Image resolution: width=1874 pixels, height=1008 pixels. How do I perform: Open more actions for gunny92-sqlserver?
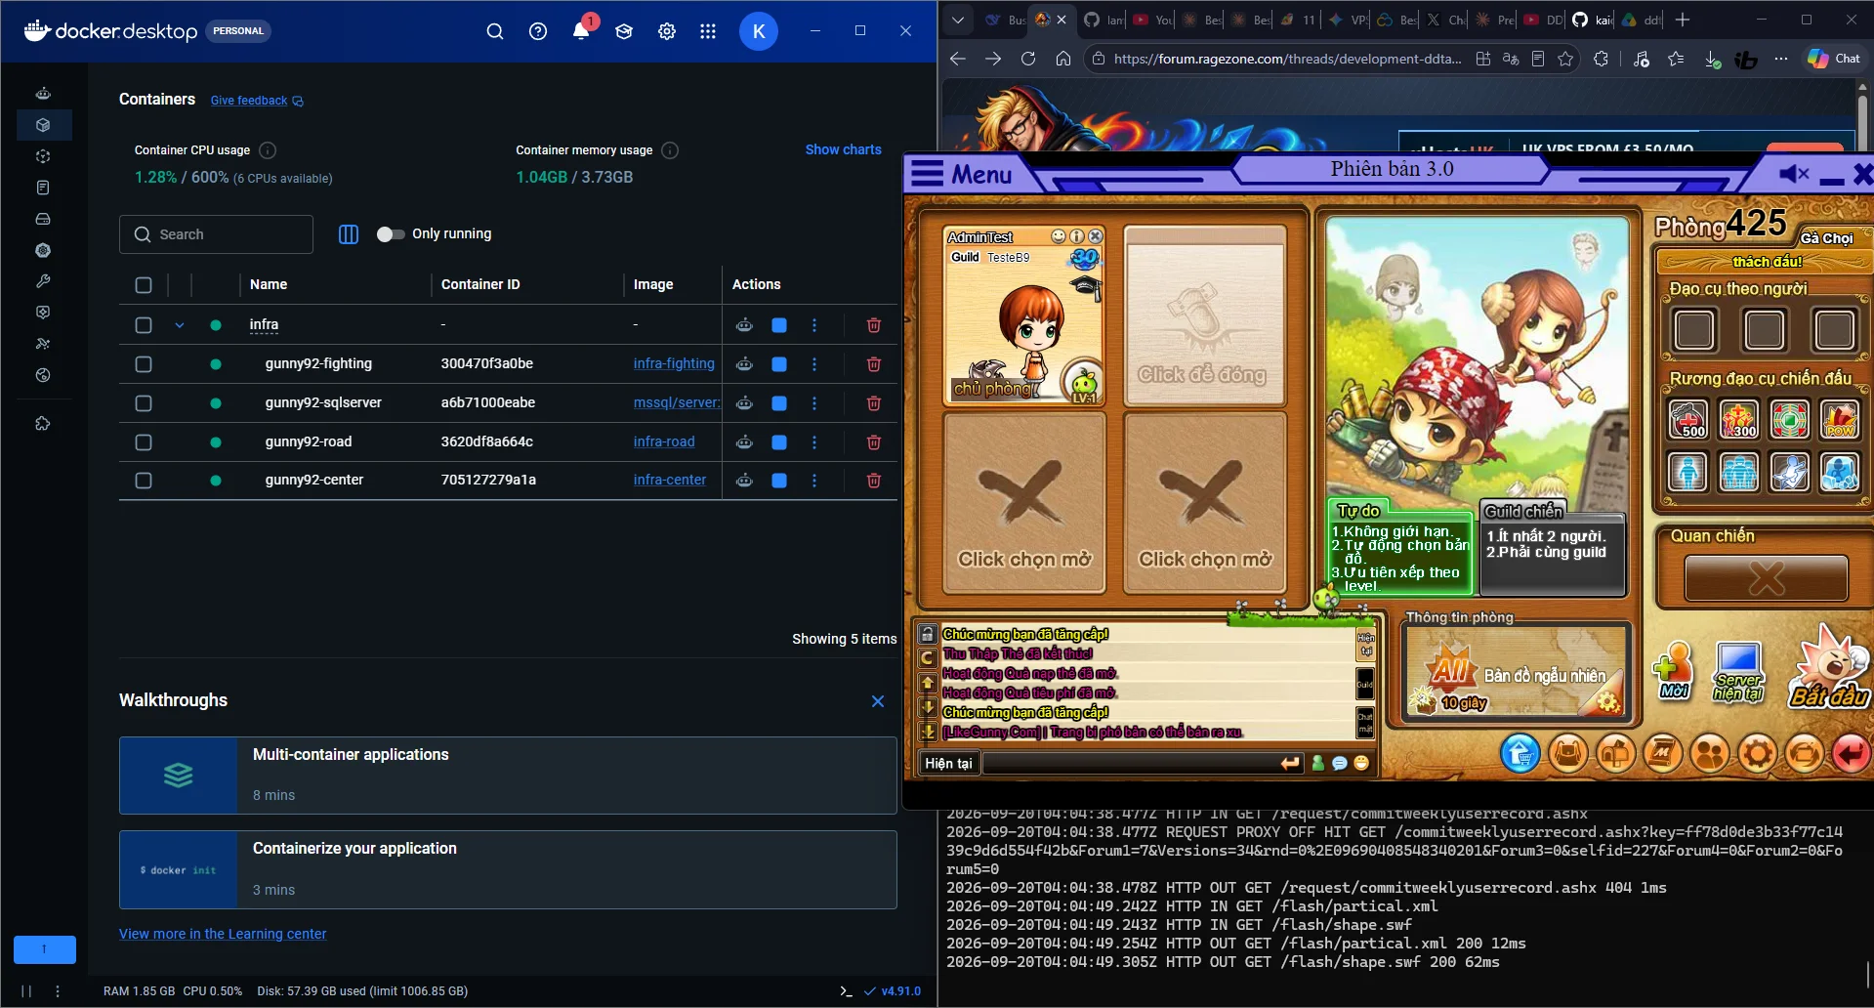point(814,402)
